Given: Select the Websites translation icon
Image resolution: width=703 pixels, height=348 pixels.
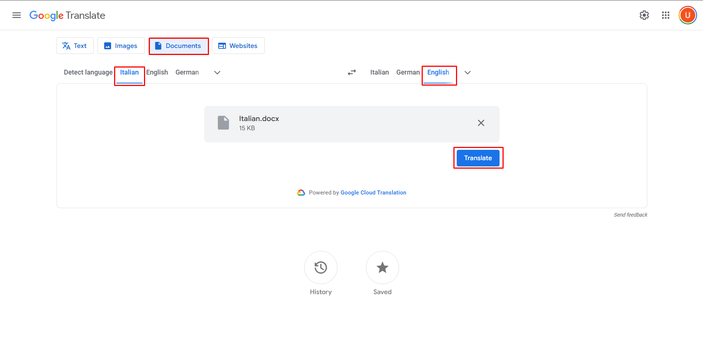Looking at the screenshot, I should pos(222,45).
